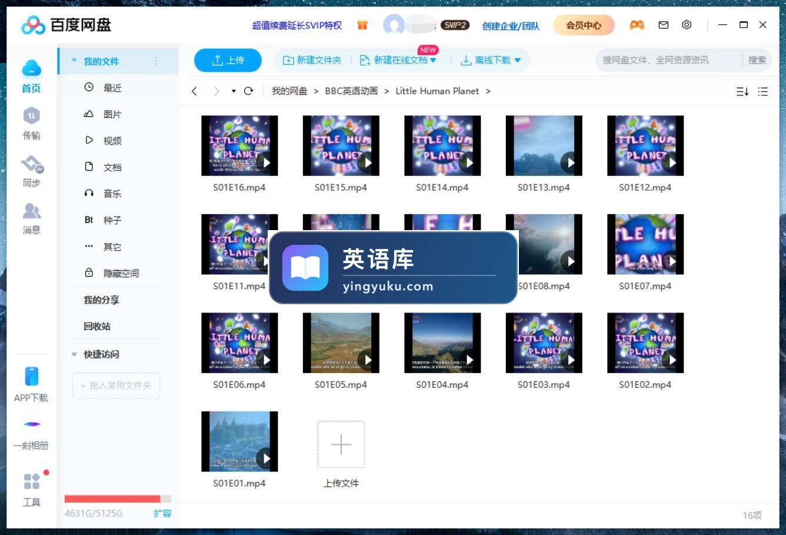This screenshot has height=535, width=786.
Task: Click 我的网盘 in the breadcrumb
Action: point(289,91)
